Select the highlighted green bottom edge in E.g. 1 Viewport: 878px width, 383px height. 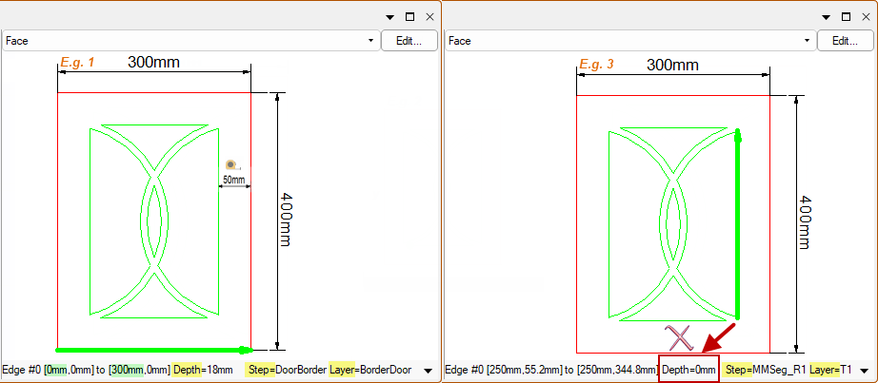(x=152, y=350)
